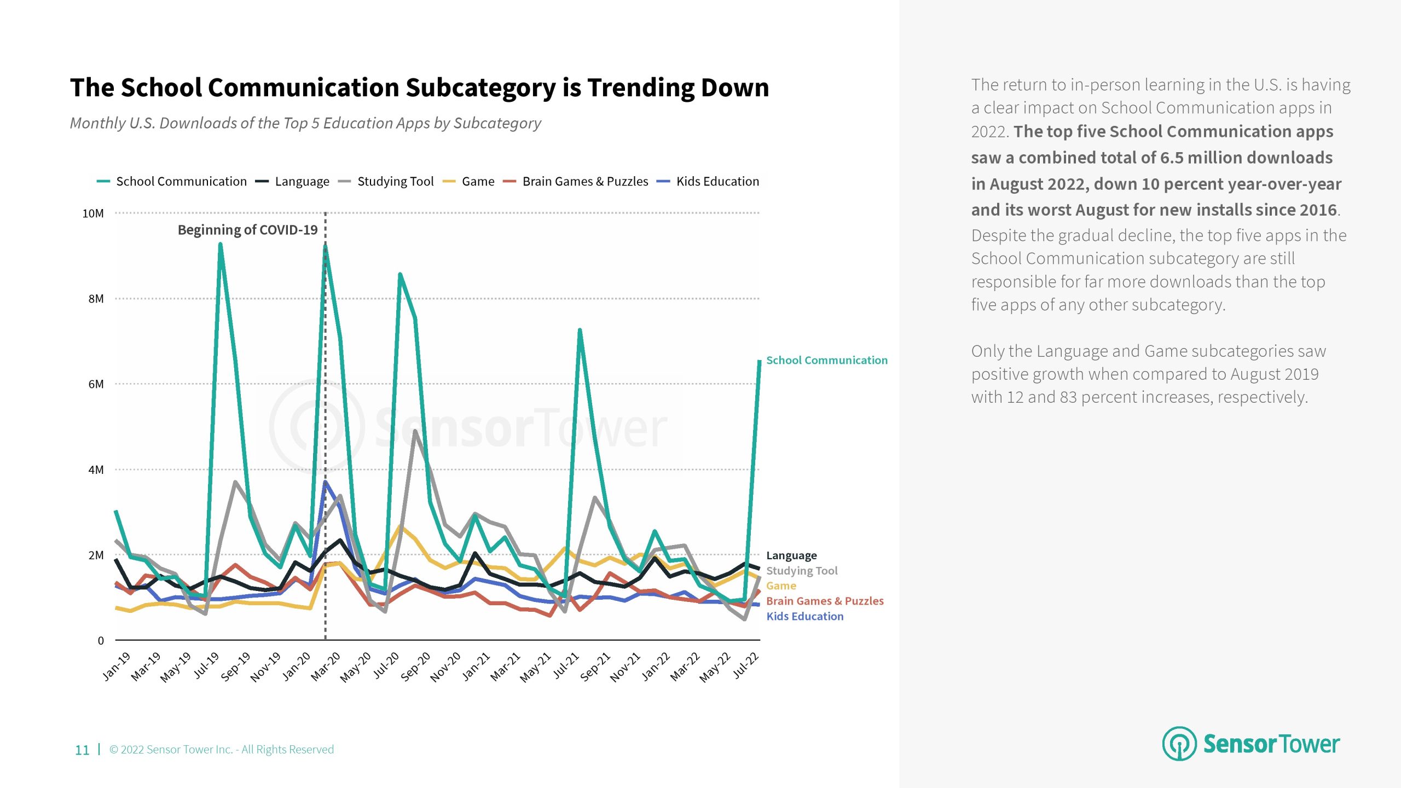Click the page number 11

coord(82,750)
